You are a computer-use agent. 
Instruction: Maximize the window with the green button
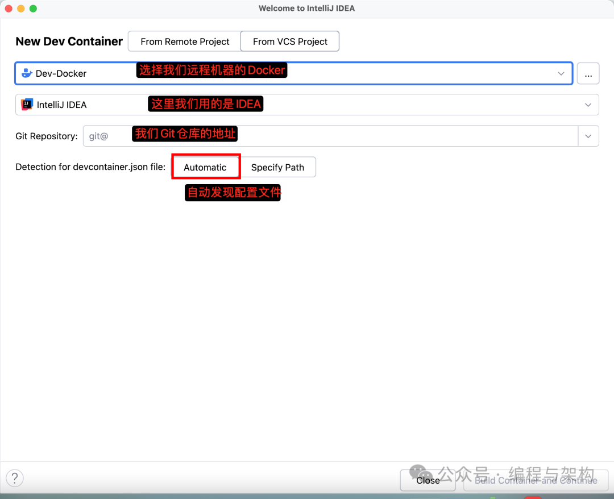tap(34, 8)
